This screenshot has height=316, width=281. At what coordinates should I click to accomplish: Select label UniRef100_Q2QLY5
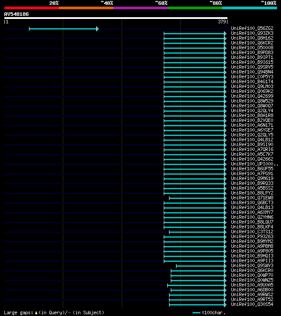click(x=252, y=135)
